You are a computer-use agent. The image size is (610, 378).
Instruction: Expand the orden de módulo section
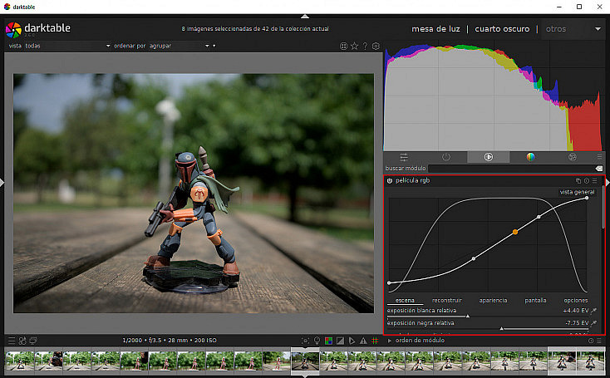pos(390,341)
